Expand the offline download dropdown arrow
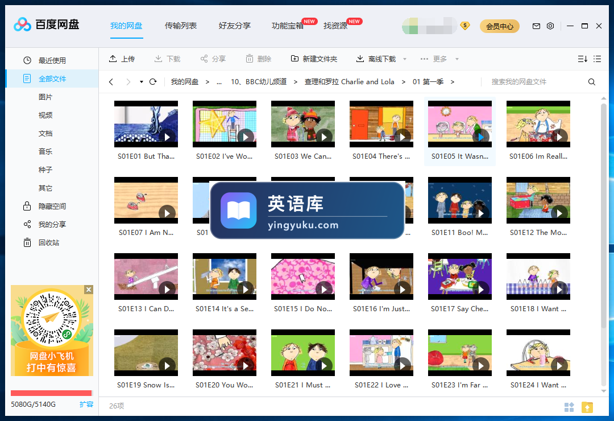Screen dimensions: 614x421 pos(405,59)
